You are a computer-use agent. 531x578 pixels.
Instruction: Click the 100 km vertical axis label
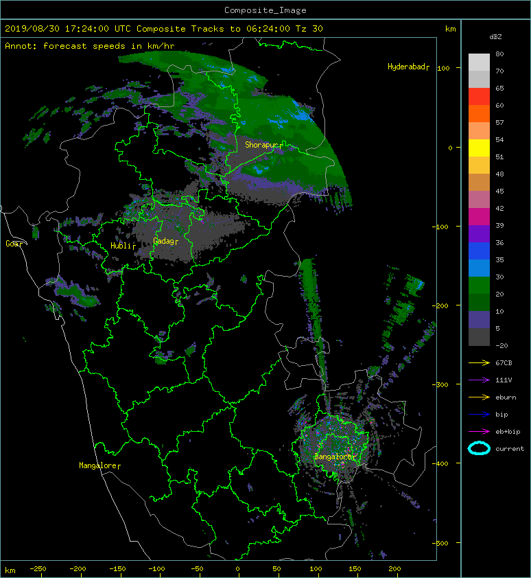(443, 68)
